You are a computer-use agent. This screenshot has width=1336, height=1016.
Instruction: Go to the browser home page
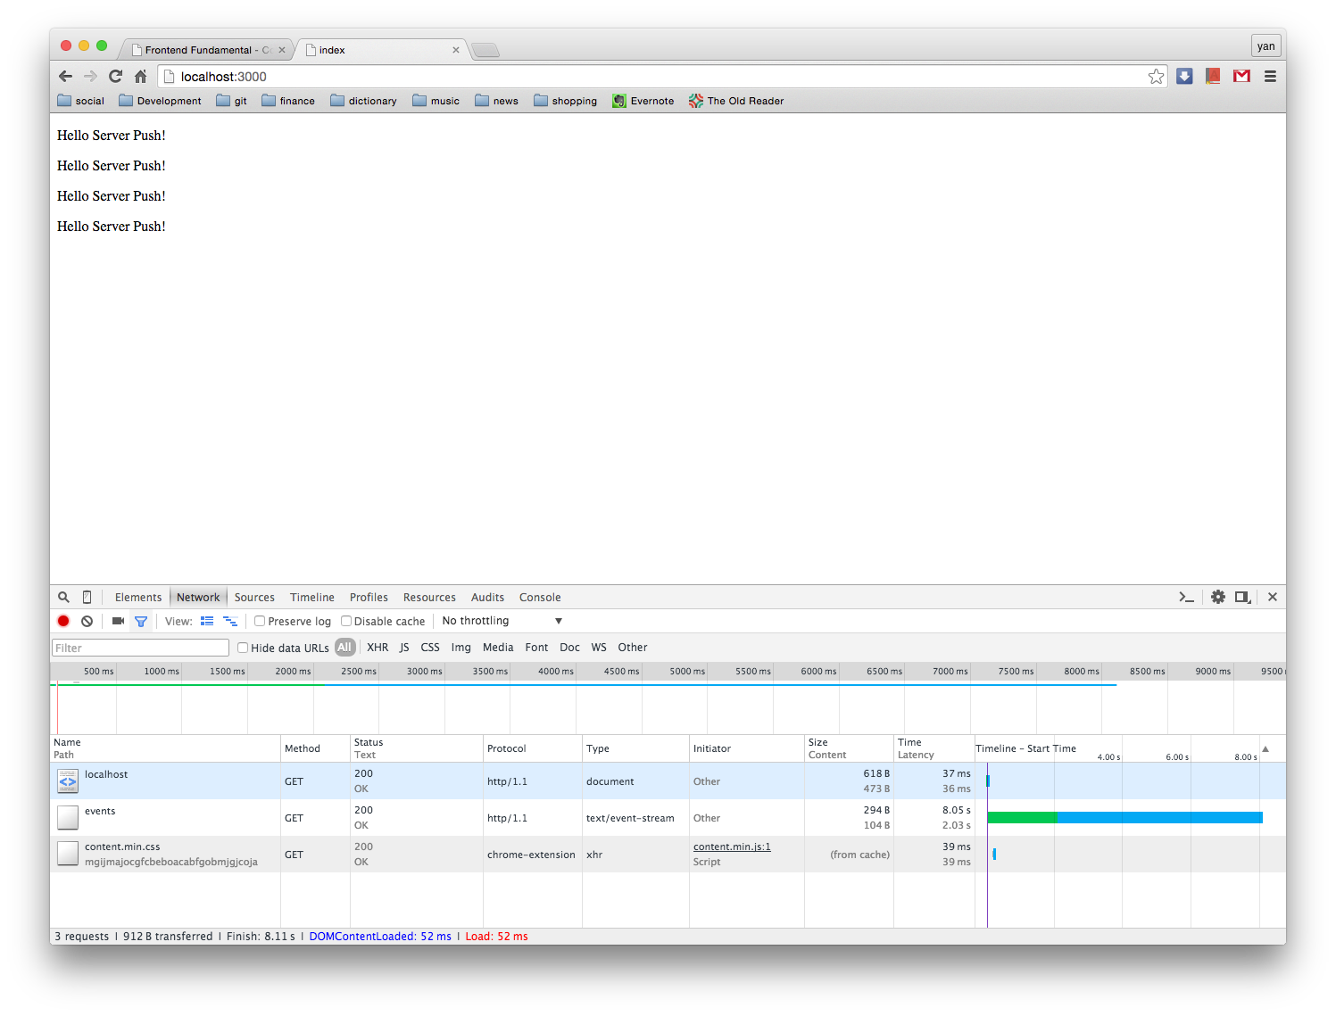pos(140,77)
